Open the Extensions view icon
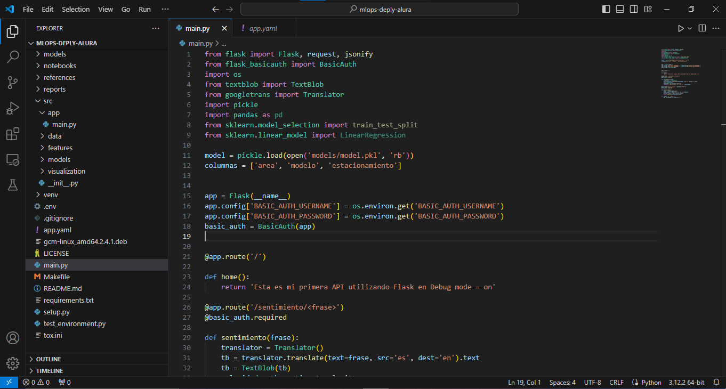The height and width of the screenshot is (389, 726). tap(13, 134)
